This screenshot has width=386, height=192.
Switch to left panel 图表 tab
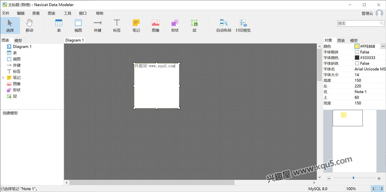coord(5,40)
